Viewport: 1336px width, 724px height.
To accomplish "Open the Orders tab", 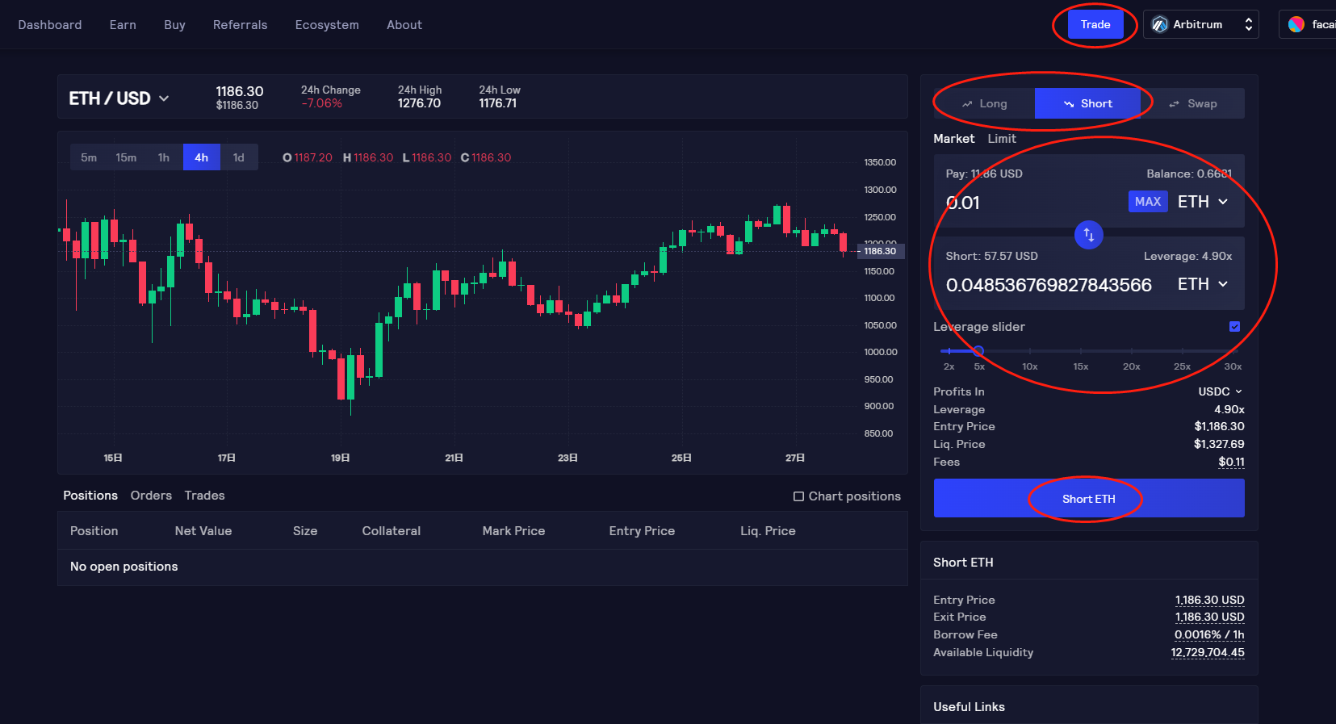I will point(151,496).
